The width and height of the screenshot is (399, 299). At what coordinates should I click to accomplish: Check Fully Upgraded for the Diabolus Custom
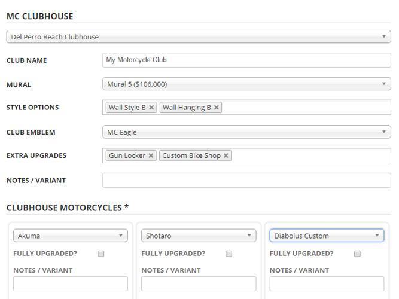(357, 254)
